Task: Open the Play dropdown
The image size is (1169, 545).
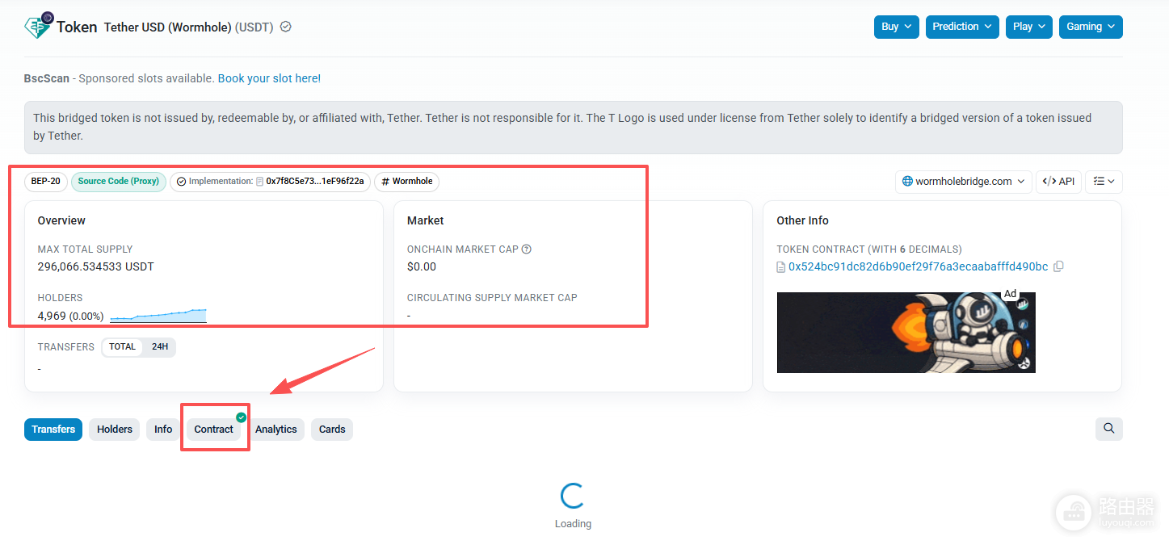Action: (1029, 27)
